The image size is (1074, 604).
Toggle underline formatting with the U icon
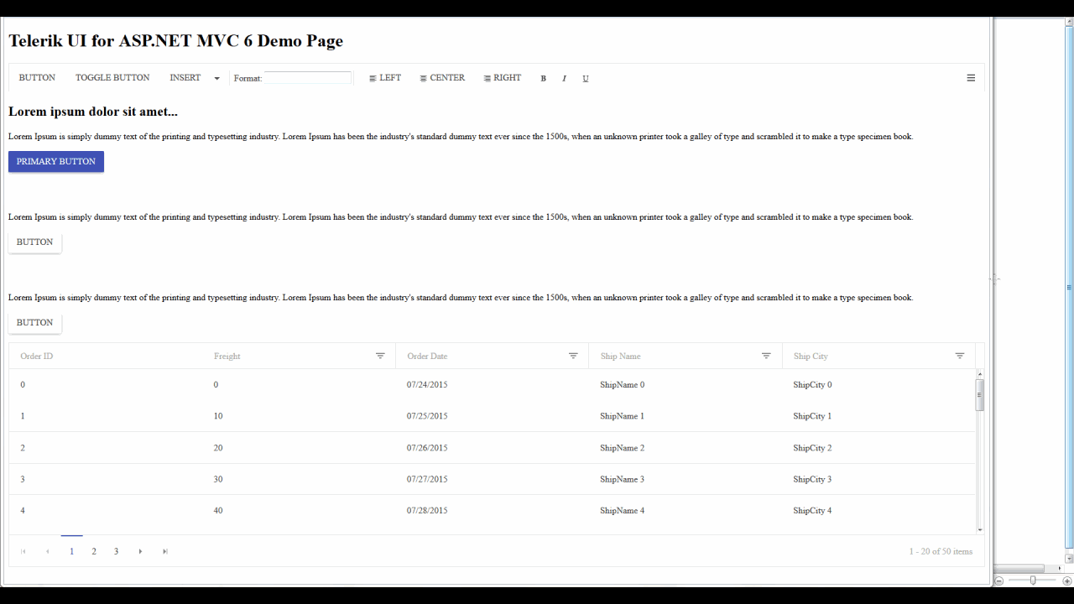pyautogui.click(x=586, y=79)
